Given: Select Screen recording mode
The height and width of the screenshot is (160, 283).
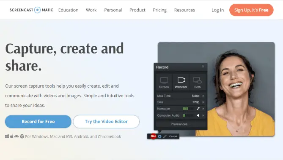Looking at the screenshot, I should [164, 82].
